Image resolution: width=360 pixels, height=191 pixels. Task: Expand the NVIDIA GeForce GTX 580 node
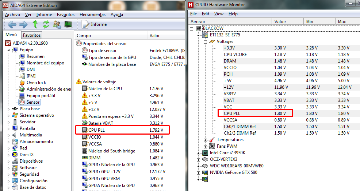coord(198,173)
